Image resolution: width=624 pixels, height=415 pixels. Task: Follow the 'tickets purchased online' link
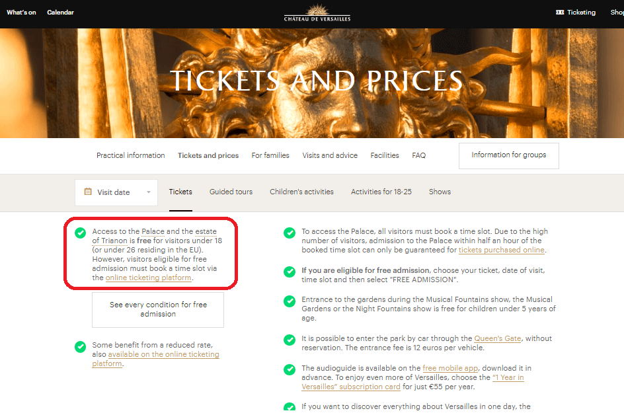(502, 250)
